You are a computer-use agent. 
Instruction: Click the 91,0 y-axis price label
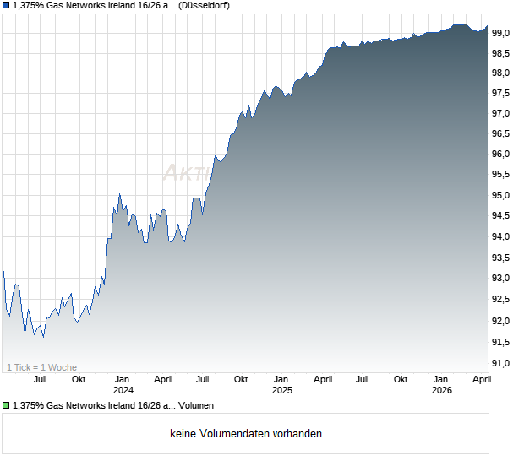click(501, 363)
